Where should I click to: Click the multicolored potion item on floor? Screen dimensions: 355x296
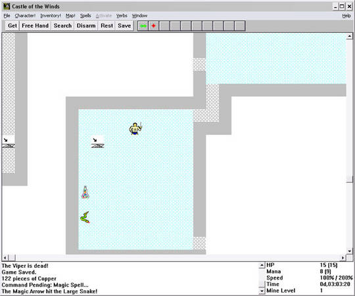click(x=85, y=192)
